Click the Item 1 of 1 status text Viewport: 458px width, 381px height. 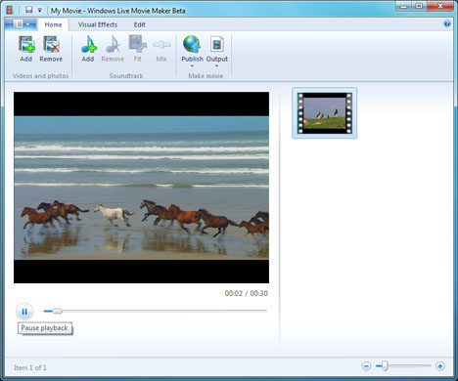point(30,367)
